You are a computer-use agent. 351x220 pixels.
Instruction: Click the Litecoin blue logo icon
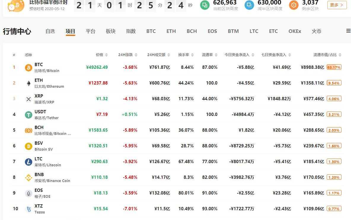[x=28, y=162]
